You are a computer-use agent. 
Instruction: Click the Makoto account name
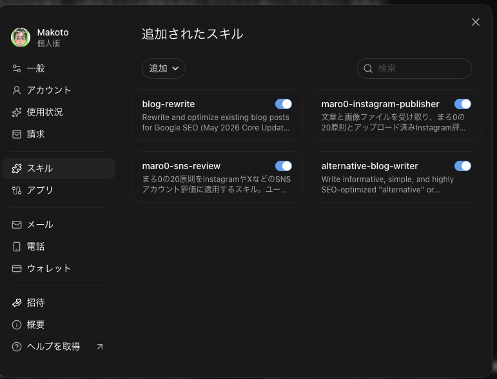pos(53,32)
